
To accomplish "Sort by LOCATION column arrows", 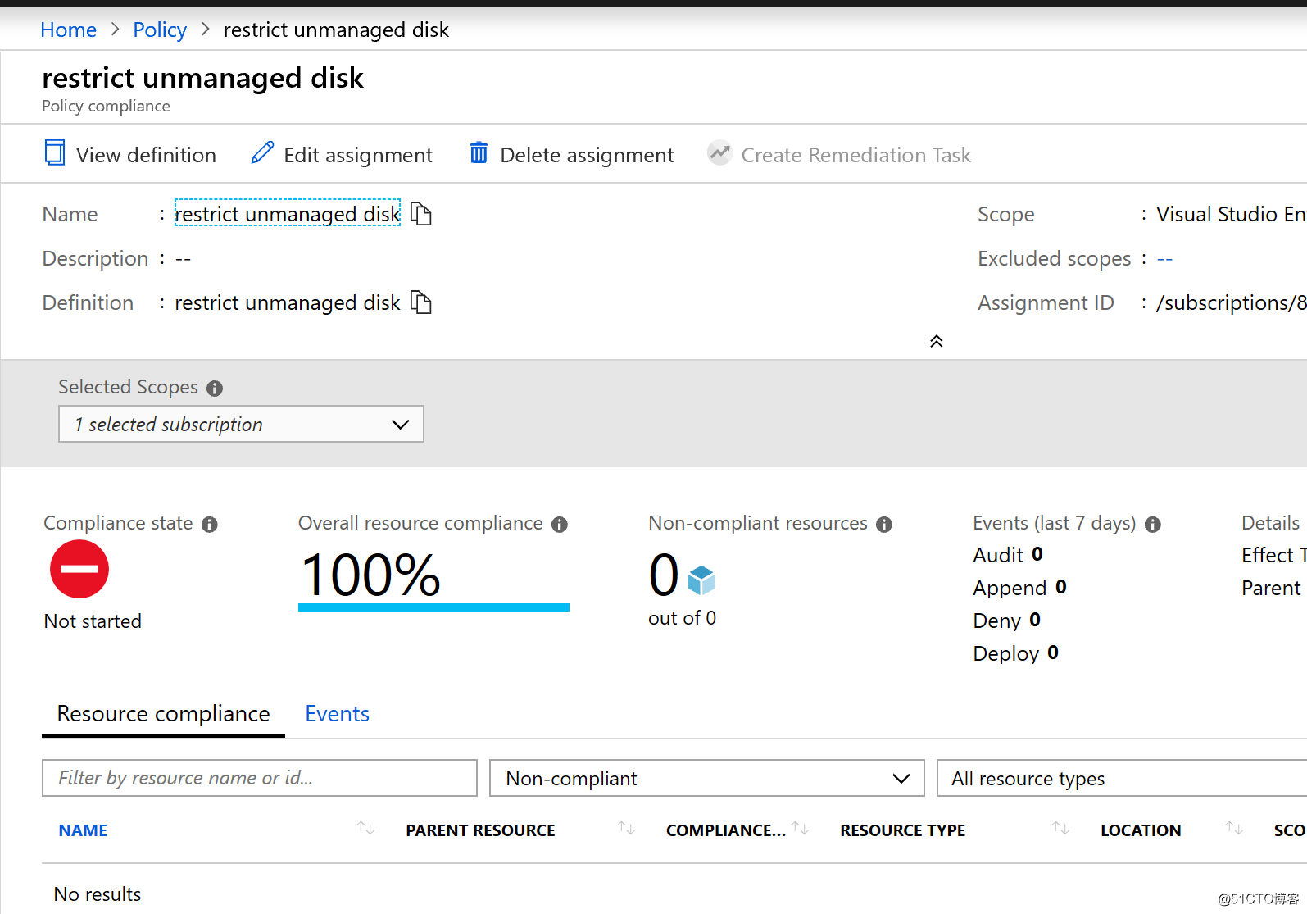I will coord(1234,829).
